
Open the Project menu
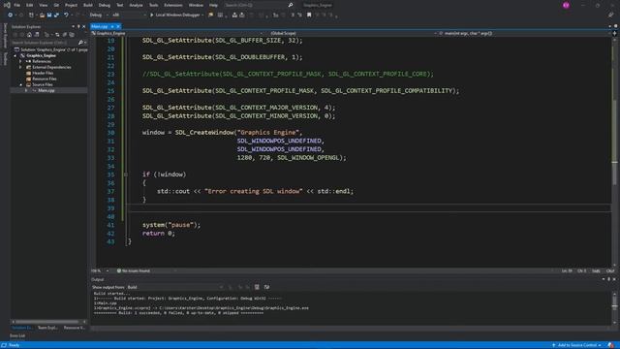point(71,5)
